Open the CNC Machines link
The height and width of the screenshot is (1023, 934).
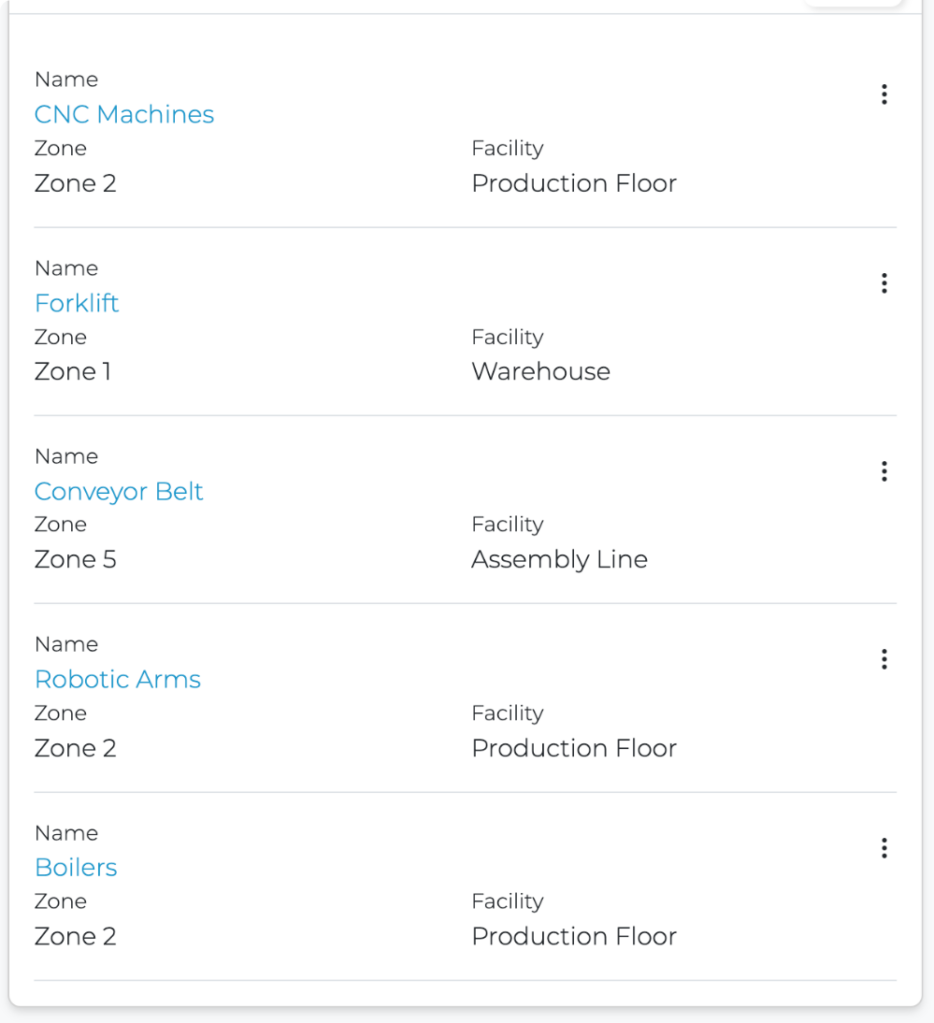click(124, 115)
